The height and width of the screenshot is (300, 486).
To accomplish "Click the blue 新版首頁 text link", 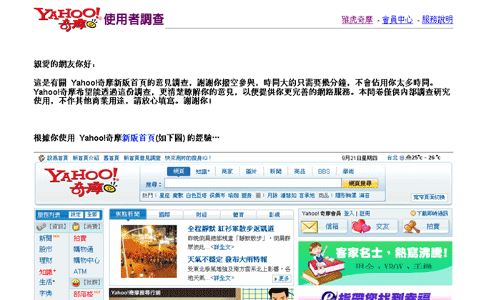I will tap(138, 138).
